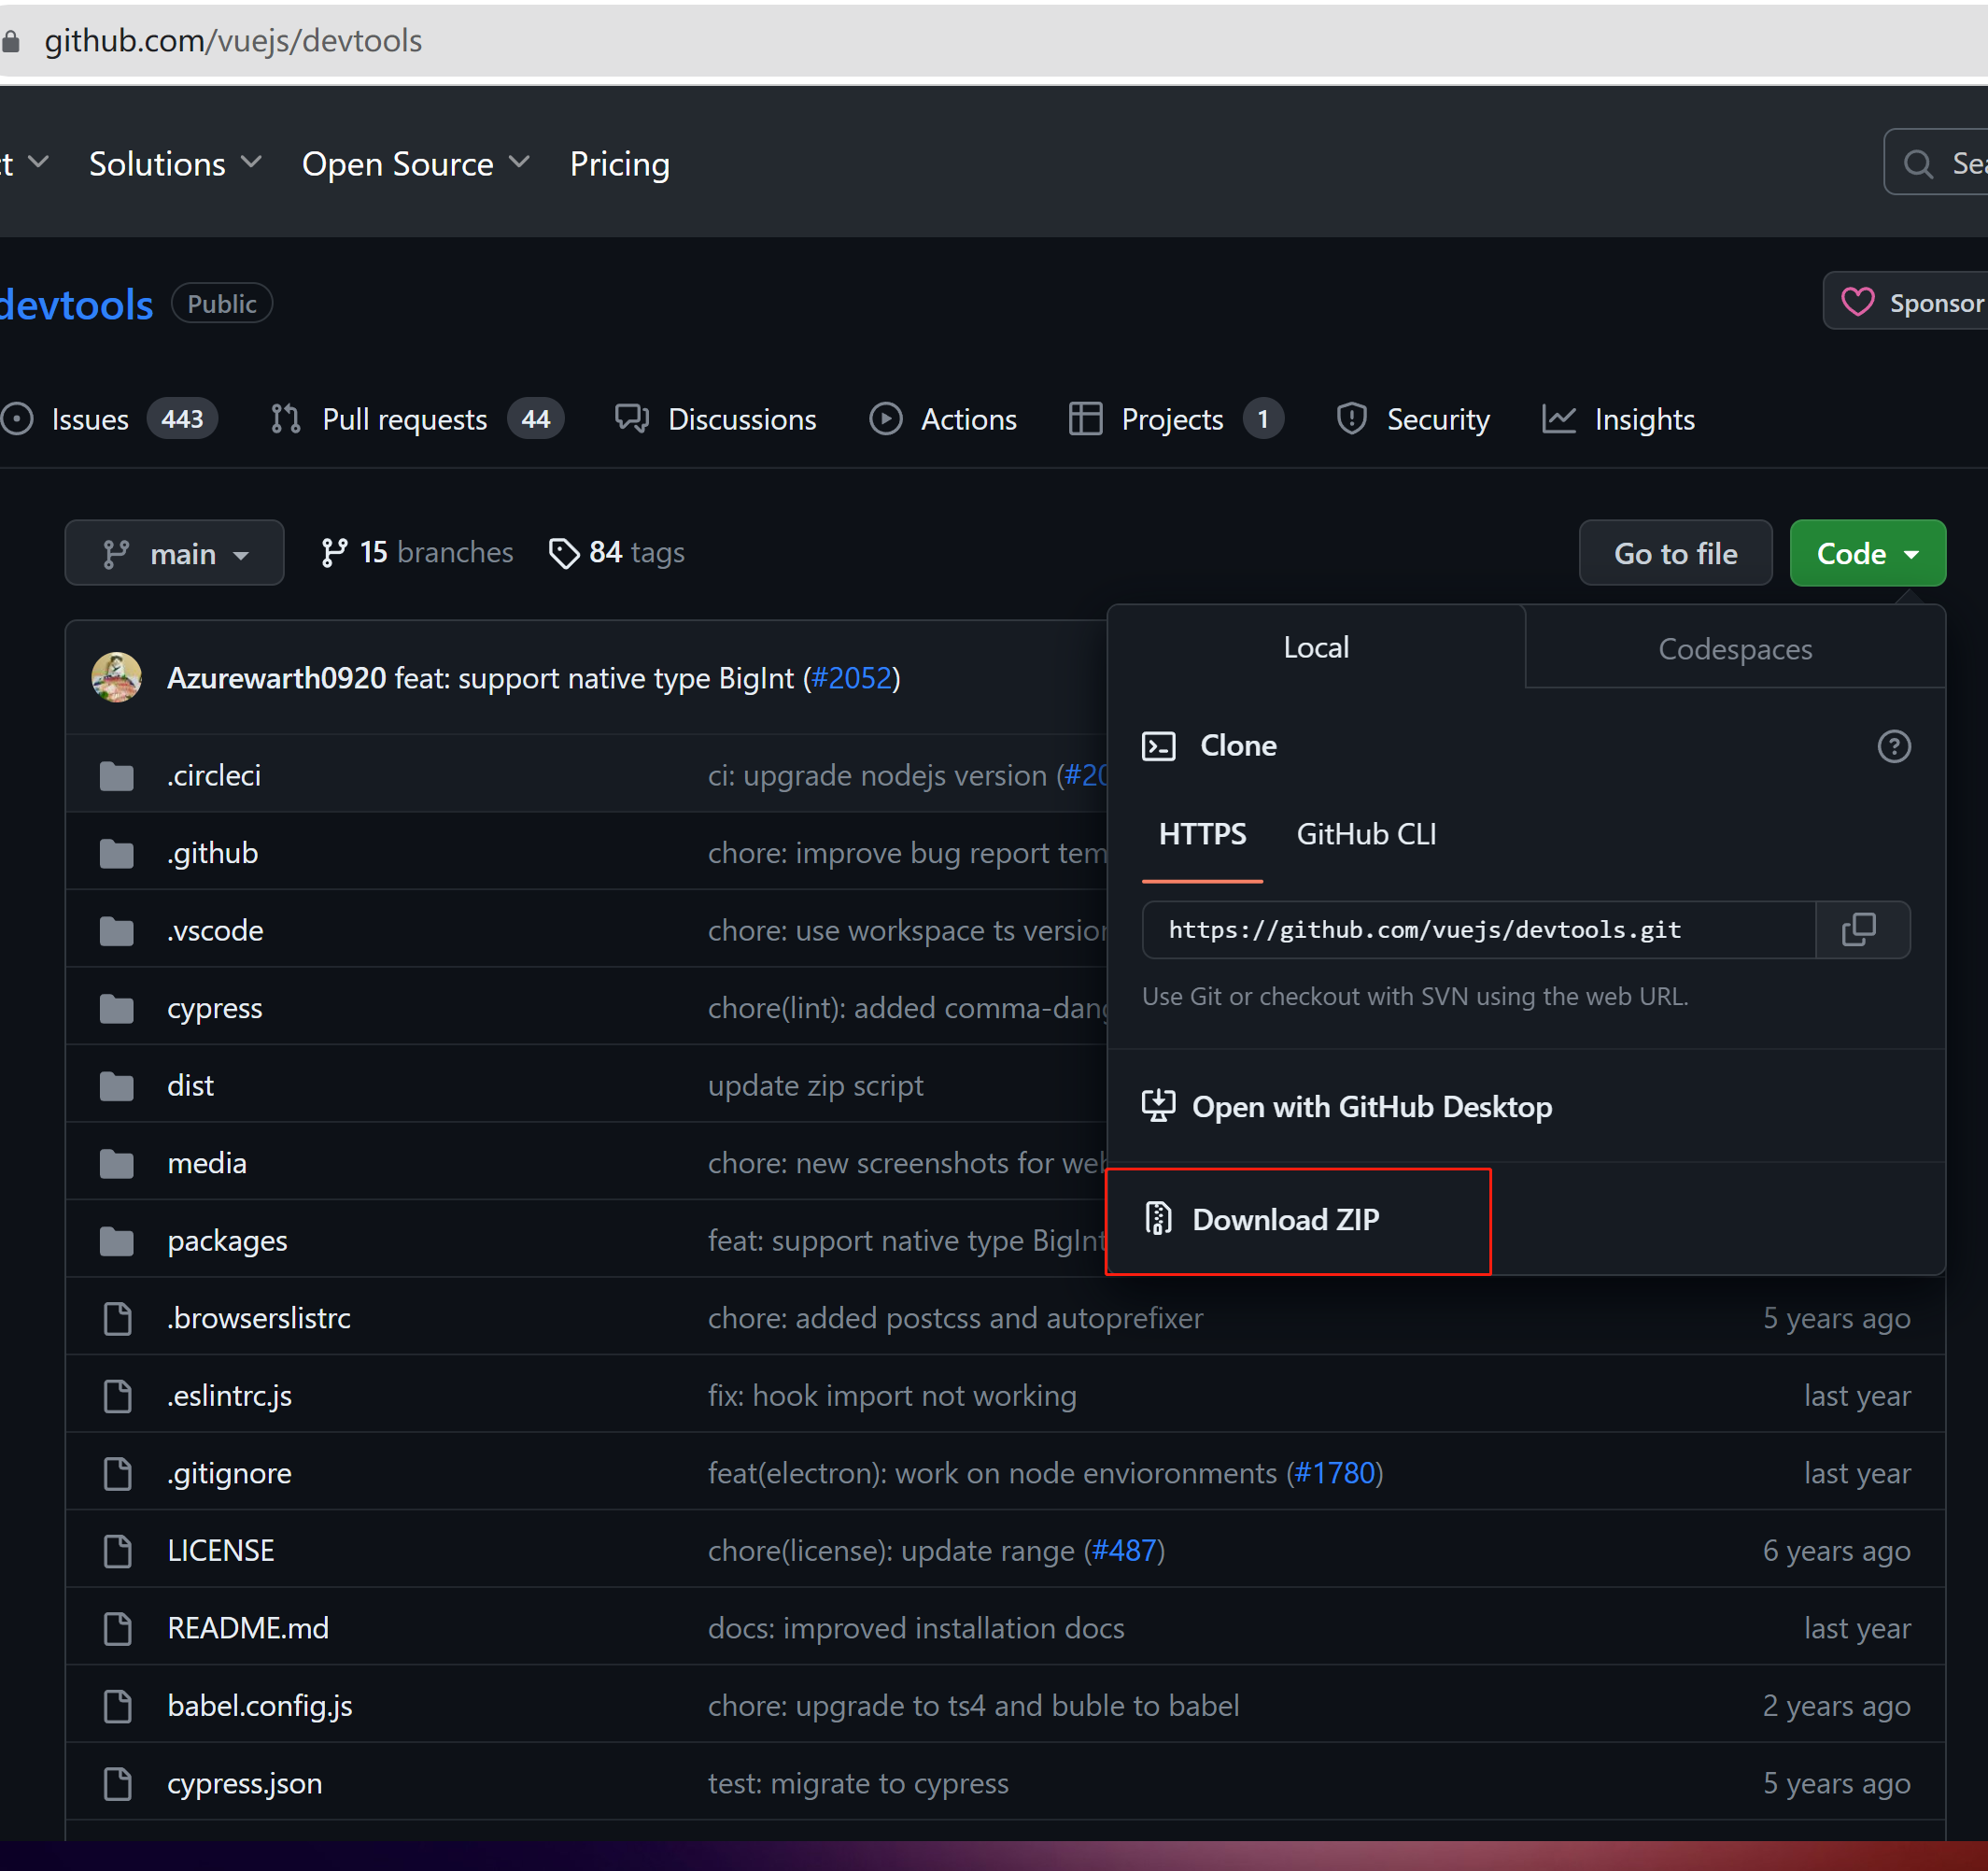The width and height of the screenshot is (1988, 1871).
Task: Click the .eslintrc.js file icon
Action: [118, 1396]
